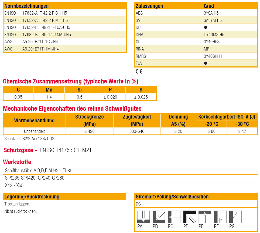Click the PG welding position icon
260x233 pixels.
235,217
